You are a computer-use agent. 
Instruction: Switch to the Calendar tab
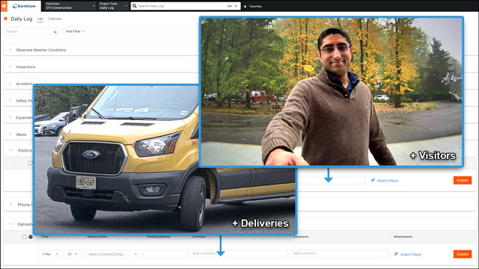[x=55, y=19]
